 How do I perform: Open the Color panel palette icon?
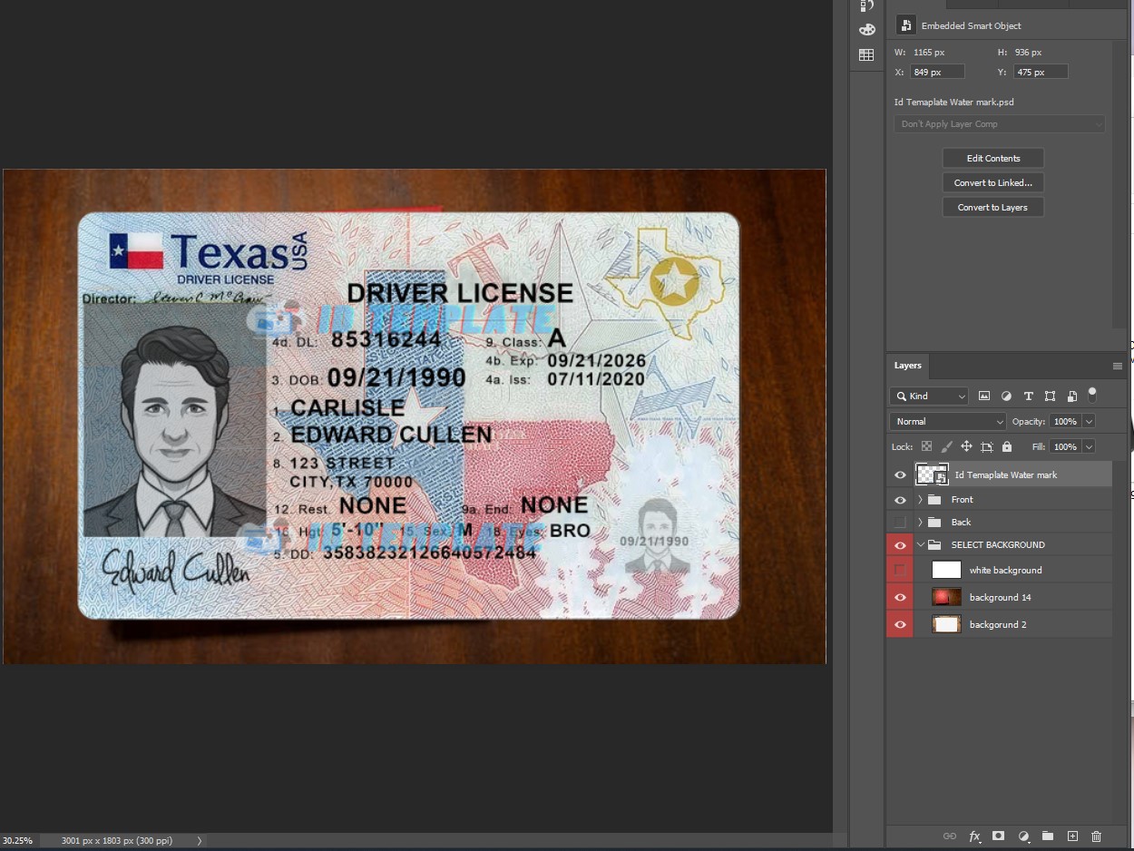(x=867, y=30)
